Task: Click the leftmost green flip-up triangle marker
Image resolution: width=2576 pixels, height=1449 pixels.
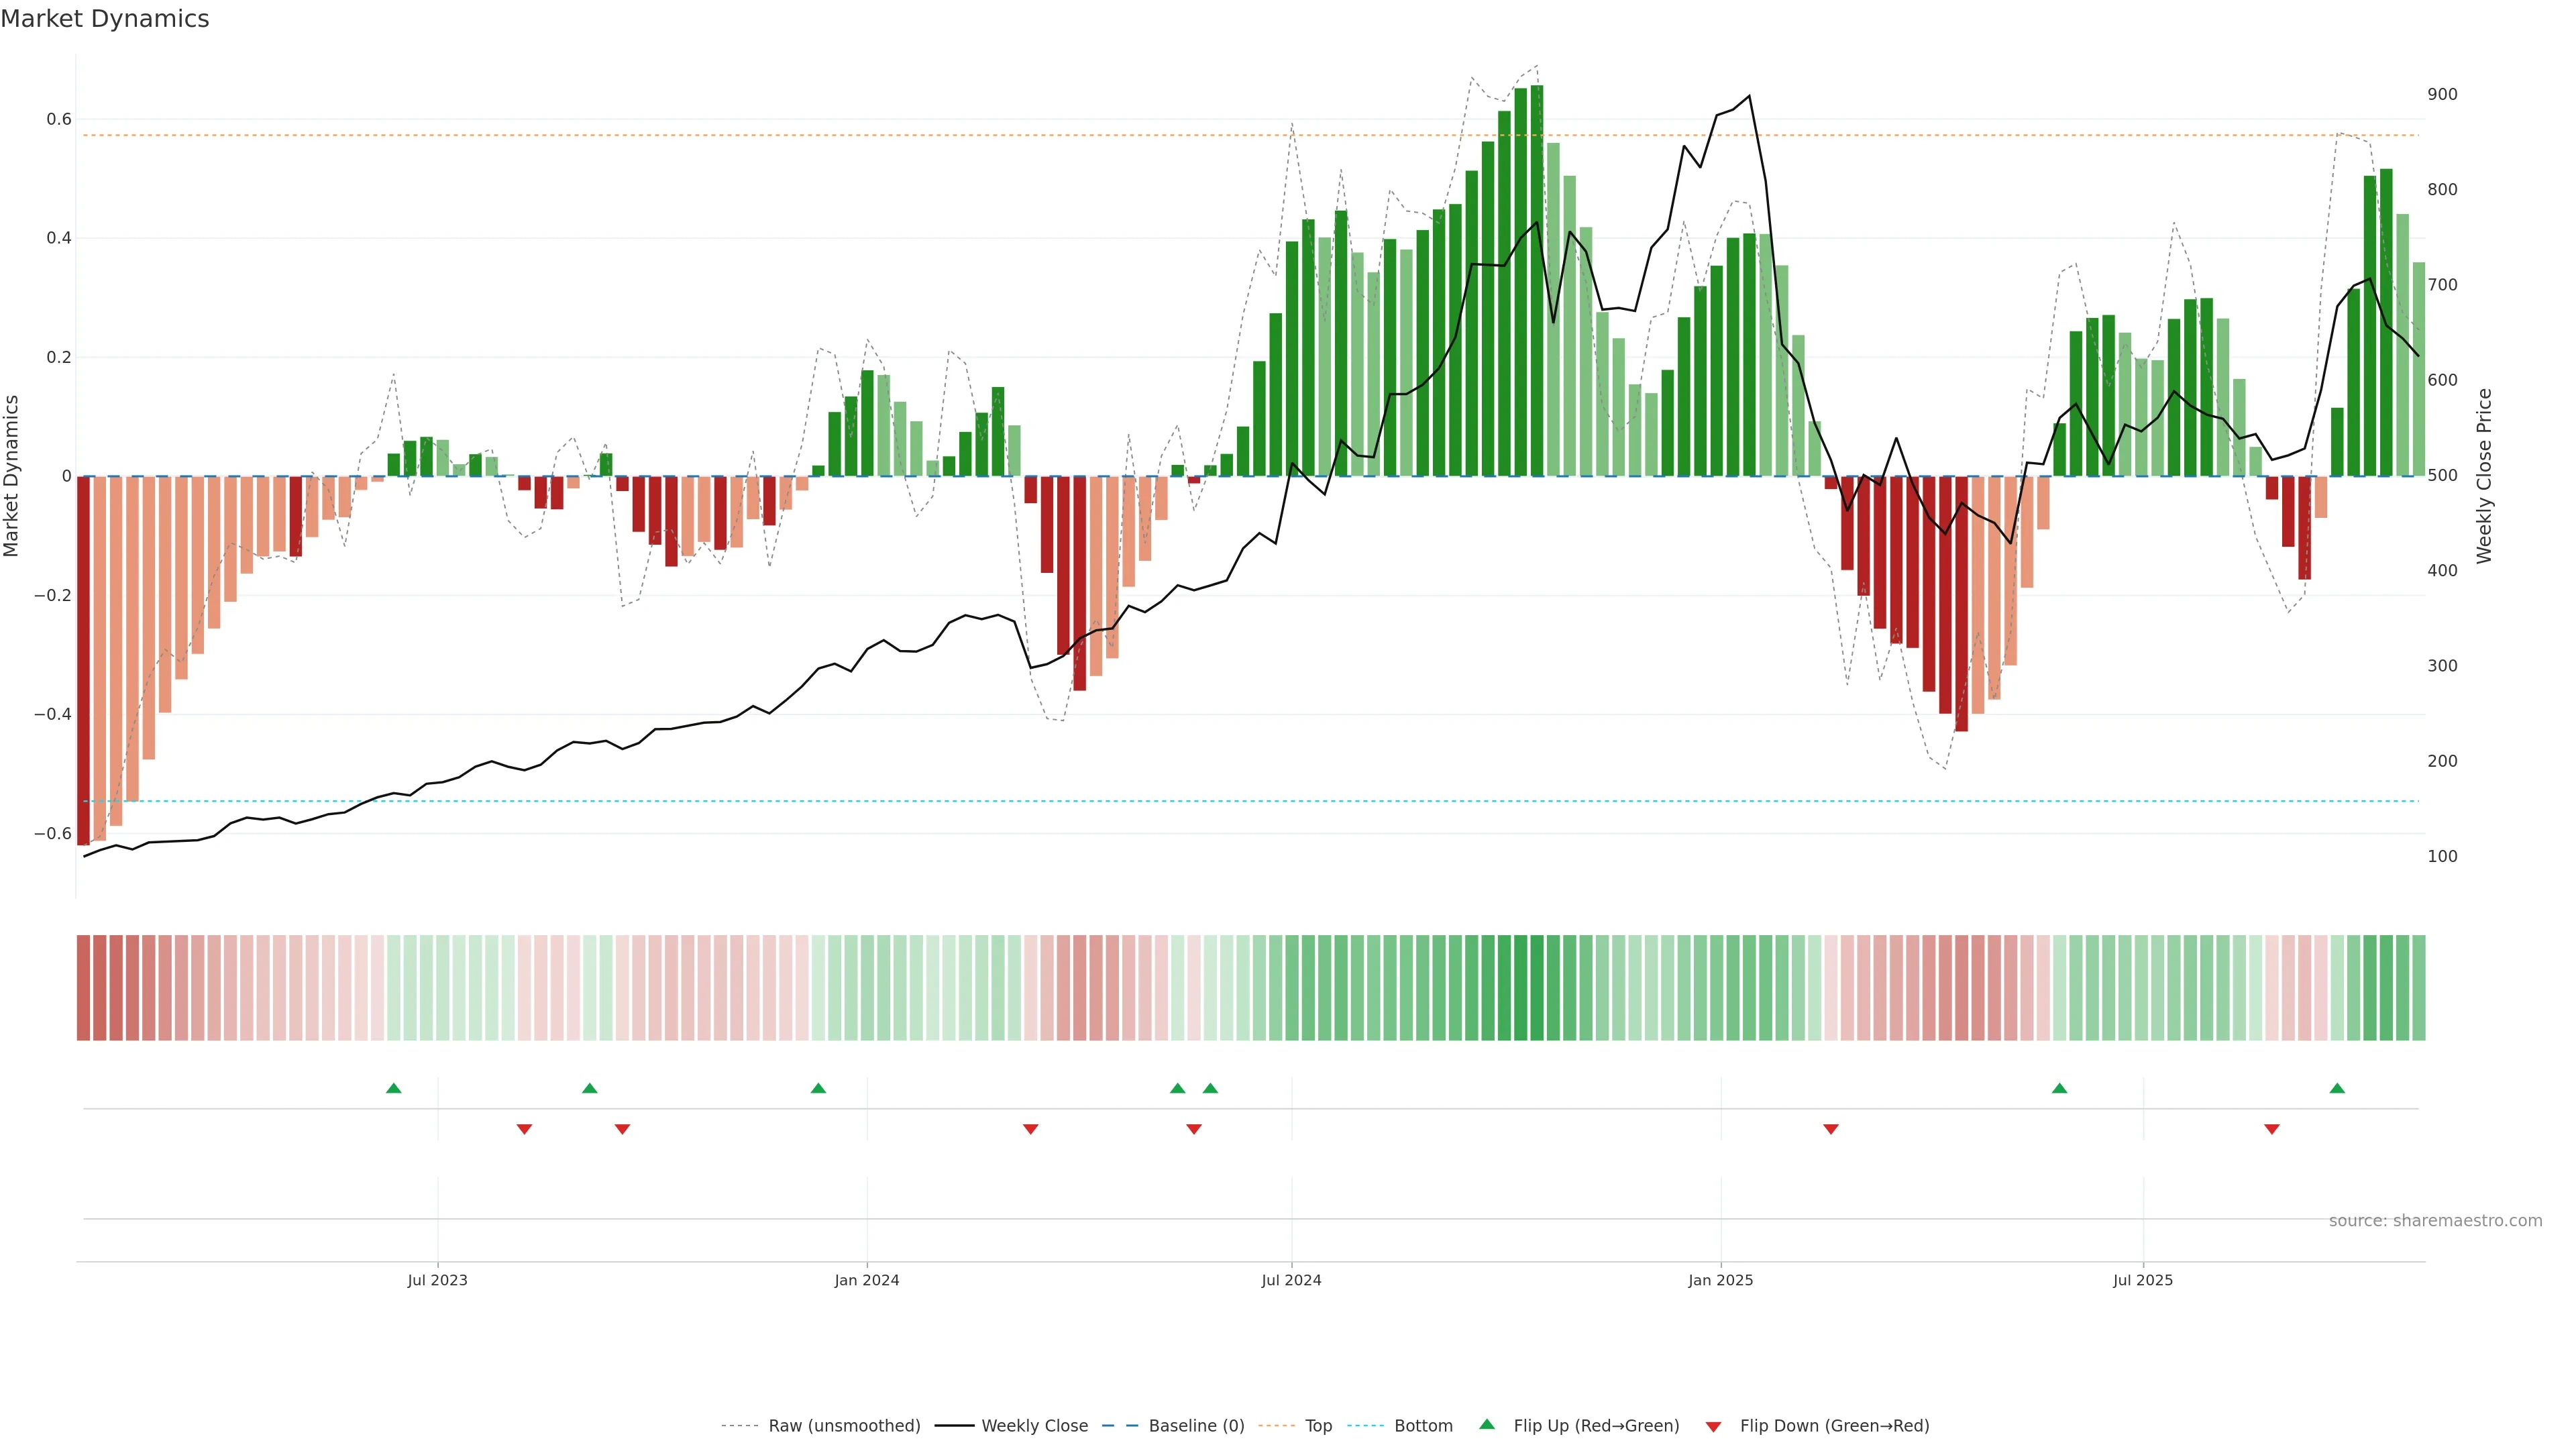Action: [x=393, y=1088]
